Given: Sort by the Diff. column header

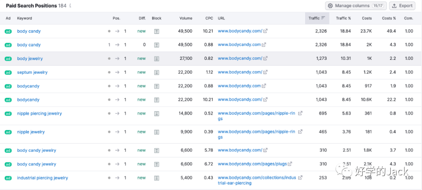Looking at the screenshot, I should coord(142,18).
